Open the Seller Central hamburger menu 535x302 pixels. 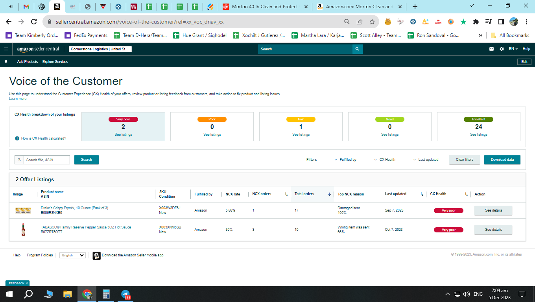pyautogui.click(x=6, y=49)
